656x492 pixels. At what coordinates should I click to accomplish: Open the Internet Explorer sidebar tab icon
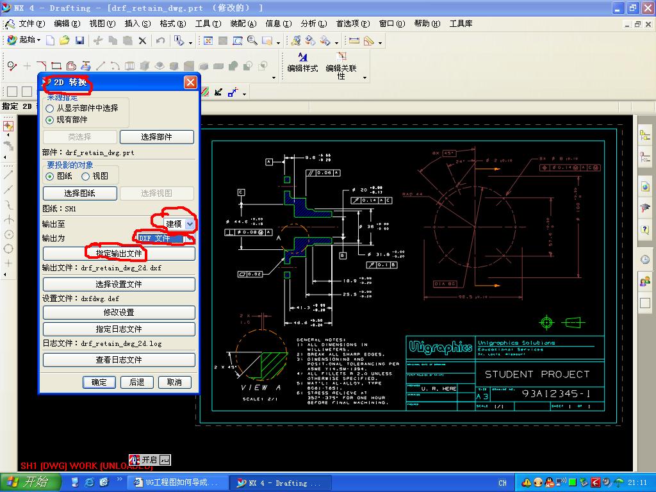pyautogui.click(x=645, y=186)
